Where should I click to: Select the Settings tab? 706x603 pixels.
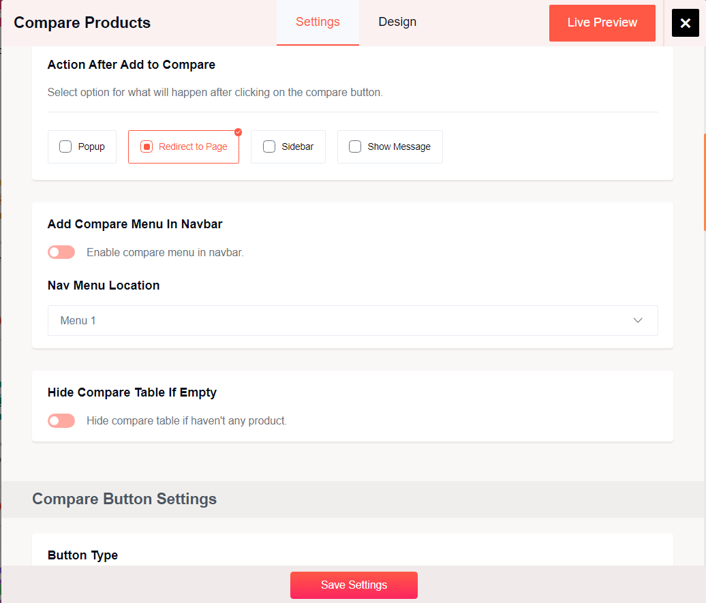(x=318, y=22)
